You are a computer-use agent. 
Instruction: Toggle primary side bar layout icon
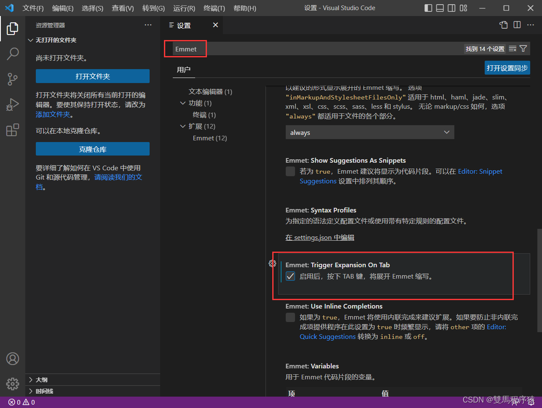[x=428, y=8]
